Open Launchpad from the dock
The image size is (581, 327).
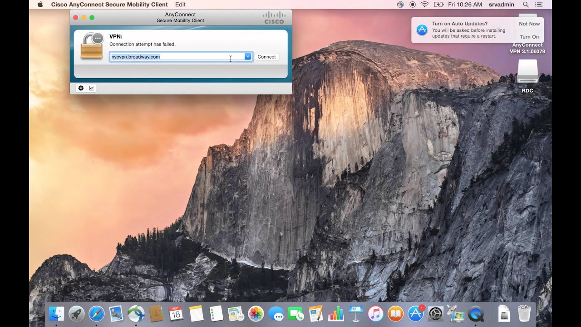76,313
